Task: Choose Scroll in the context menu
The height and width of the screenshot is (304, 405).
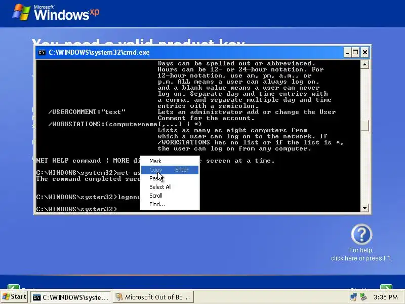Action: pyautogui.click(x=170, y=196)
